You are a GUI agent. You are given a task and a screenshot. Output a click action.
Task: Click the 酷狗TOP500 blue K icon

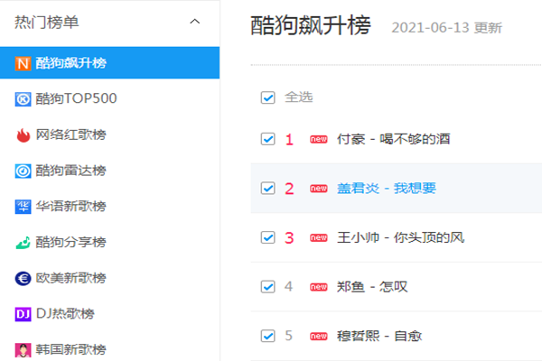(23, 99)
